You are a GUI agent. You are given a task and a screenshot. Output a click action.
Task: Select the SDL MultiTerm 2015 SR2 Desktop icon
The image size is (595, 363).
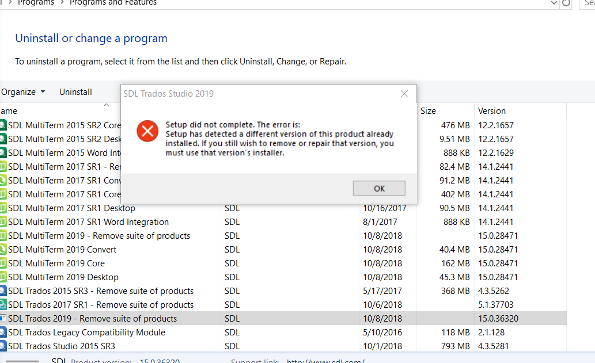coord(3,139)
